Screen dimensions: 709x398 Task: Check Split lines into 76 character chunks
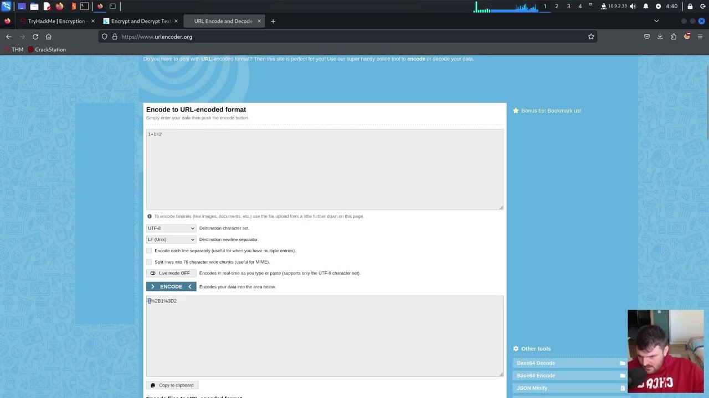pyautogui.click(x=149, y=262)
